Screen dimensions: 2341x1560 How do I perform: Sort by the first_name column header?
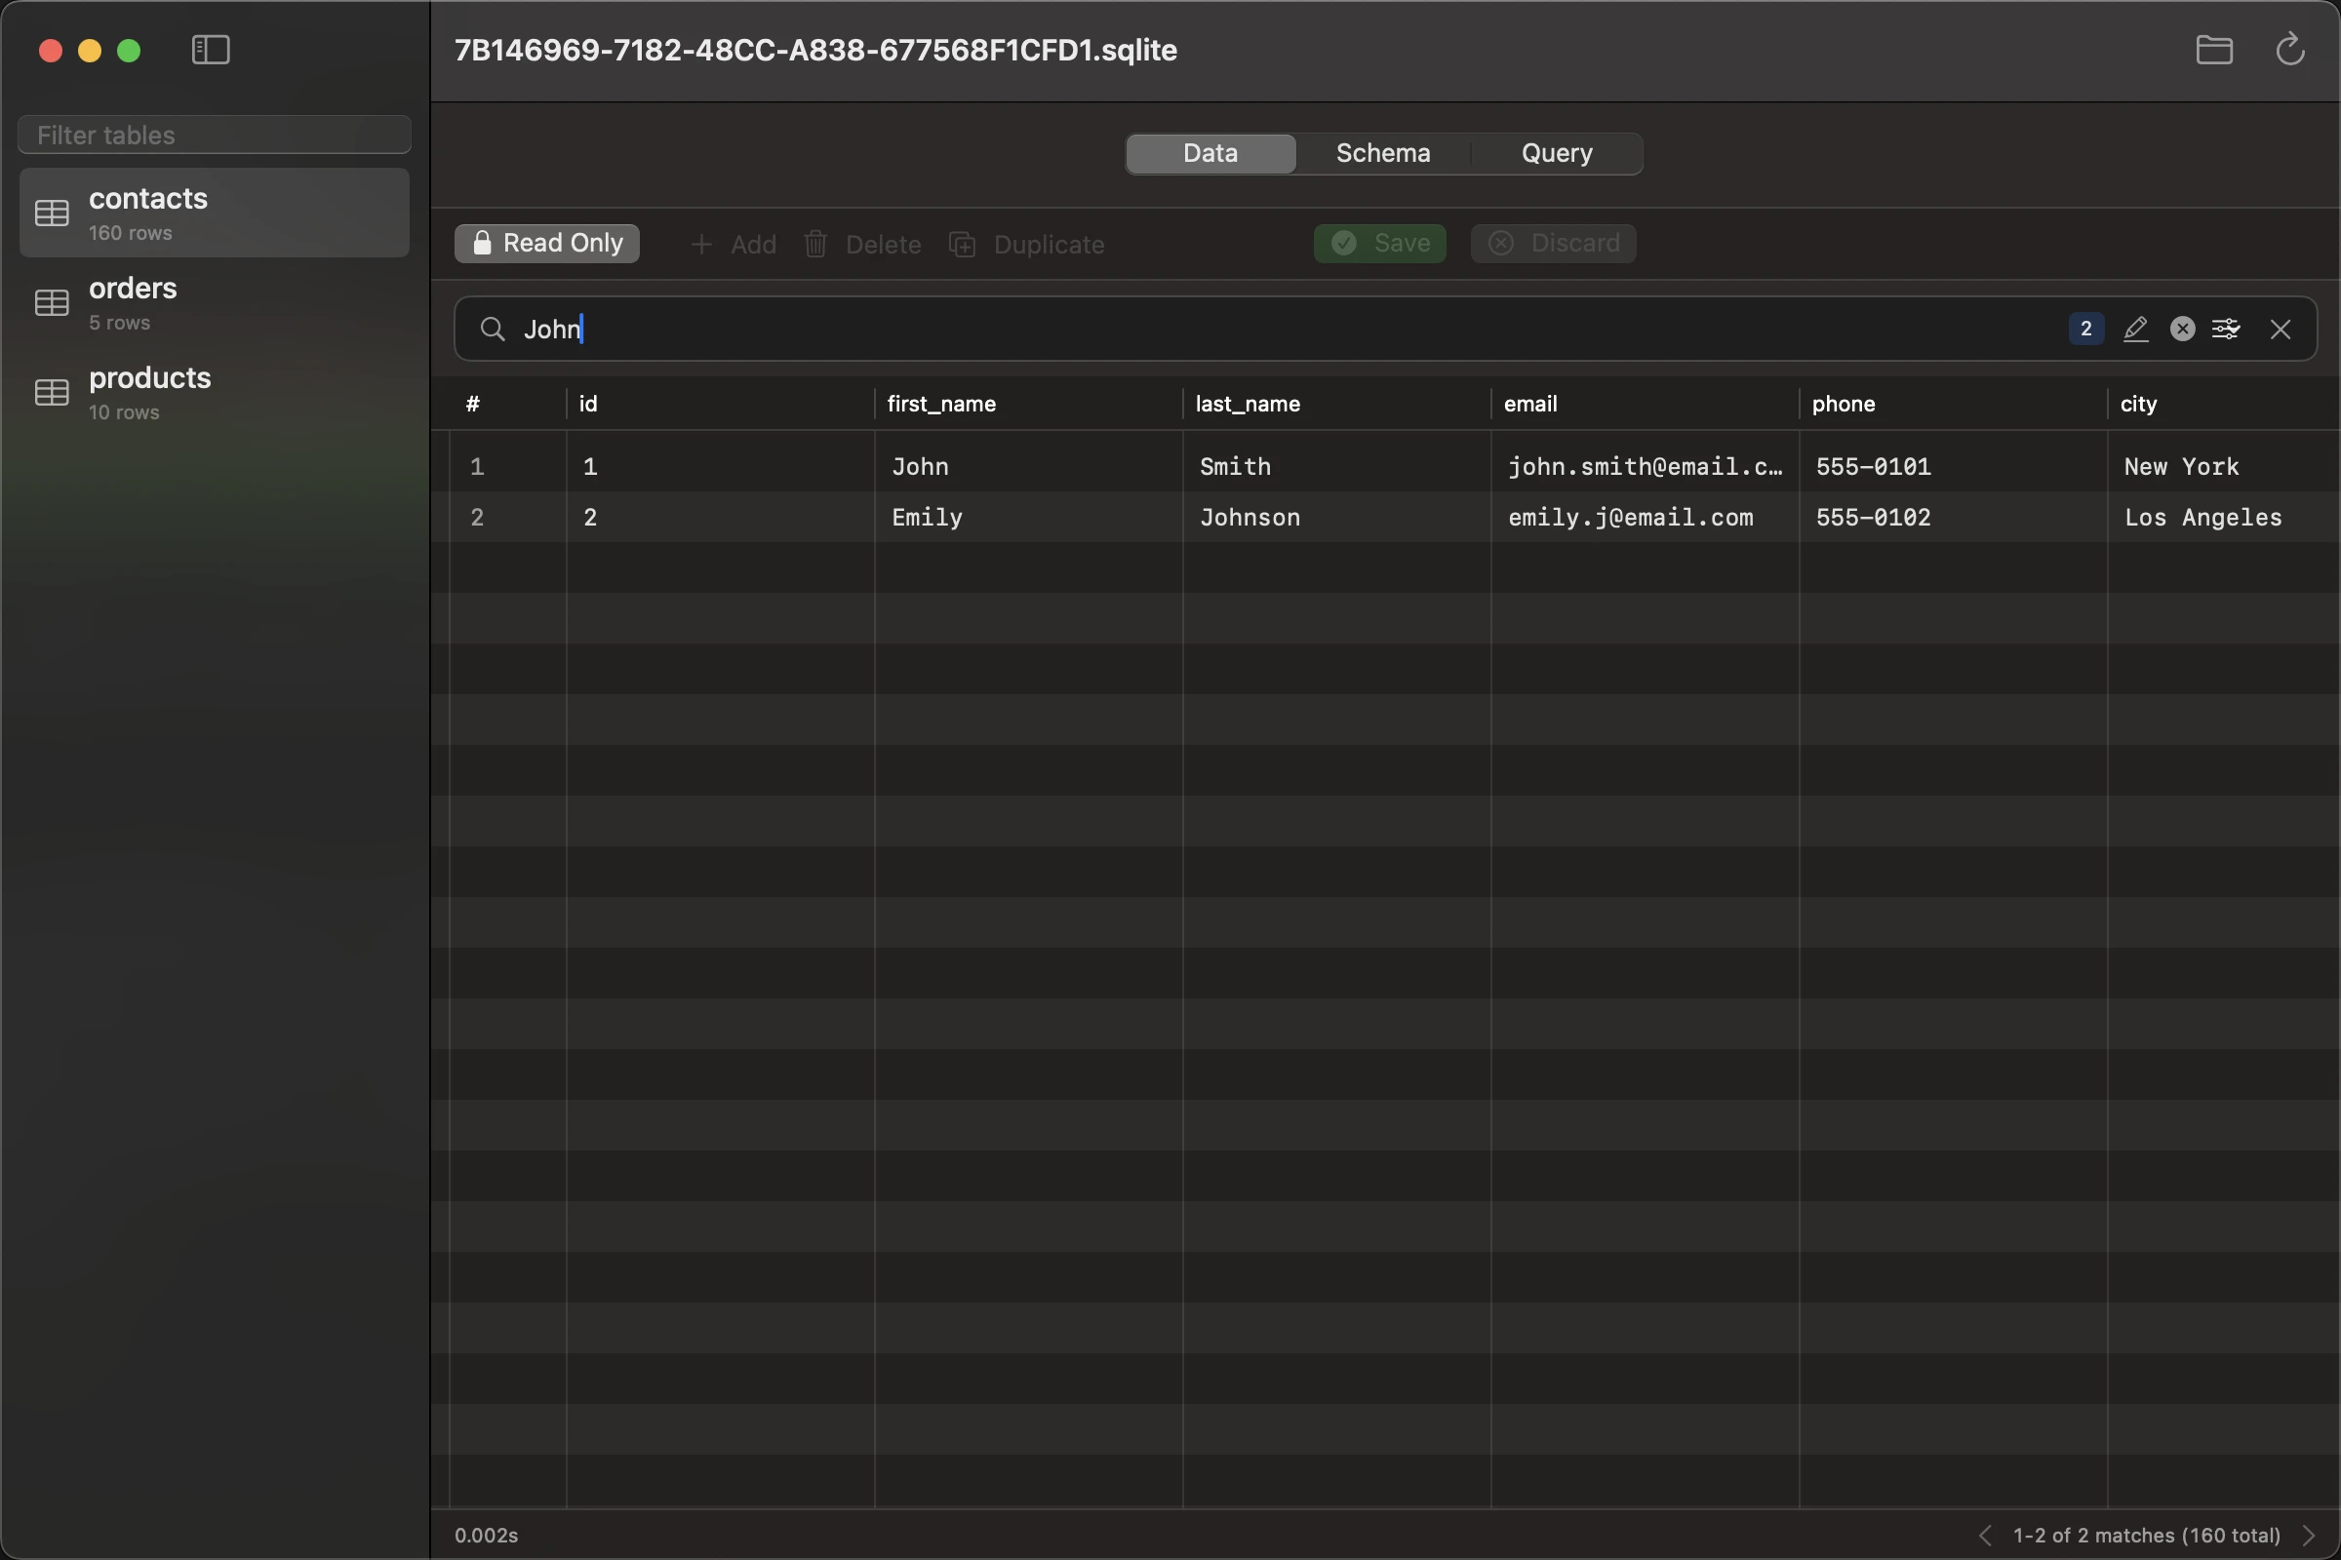[941, 404]
